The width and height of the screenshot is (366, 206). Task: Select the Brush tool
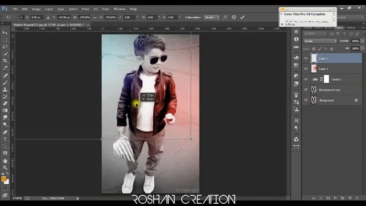[x=5, y=82]
